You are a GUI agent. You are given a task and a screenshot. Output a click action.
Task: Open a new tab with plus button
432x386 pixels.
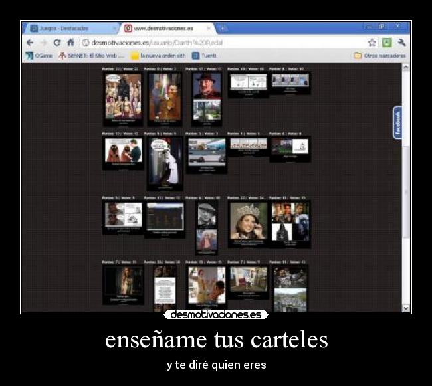pos(223,28)
